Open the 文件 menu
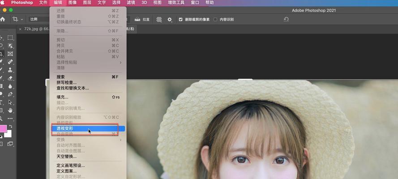 (x=43, y=3)
